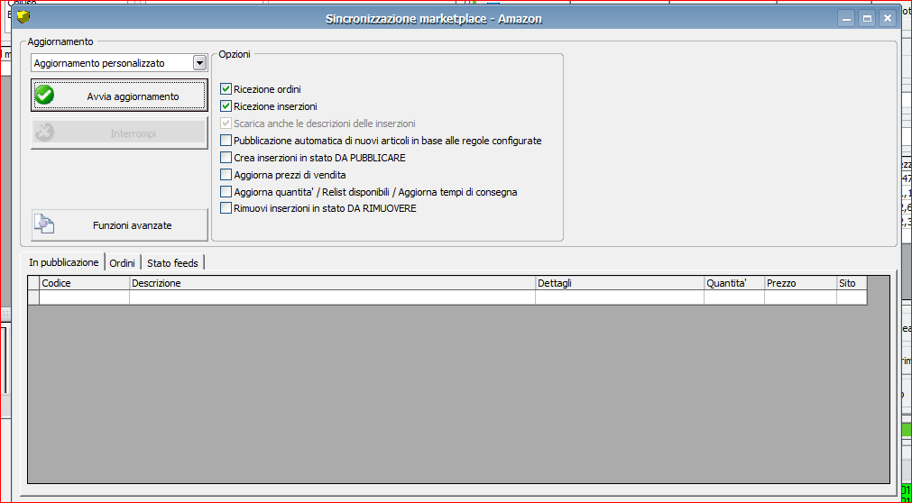Click the Descrizione column header
Screen dimensions: 912x503
point(332,283)
